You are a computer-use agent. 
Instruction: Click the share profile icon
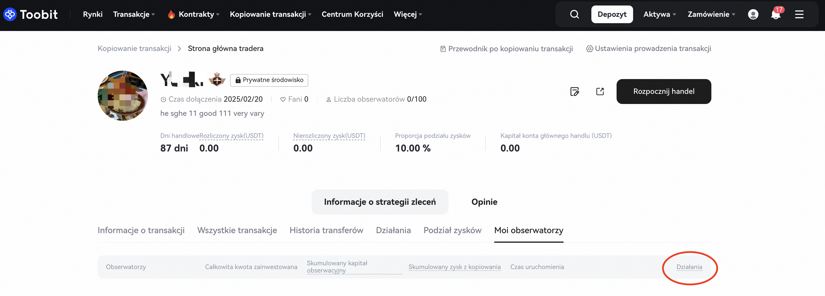pyautogui.click(x=600, y=92)
